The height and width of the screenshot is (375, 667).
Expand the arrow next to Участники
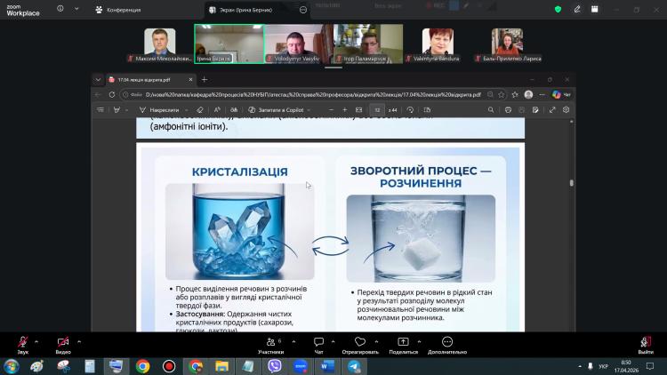coord(293,341)
